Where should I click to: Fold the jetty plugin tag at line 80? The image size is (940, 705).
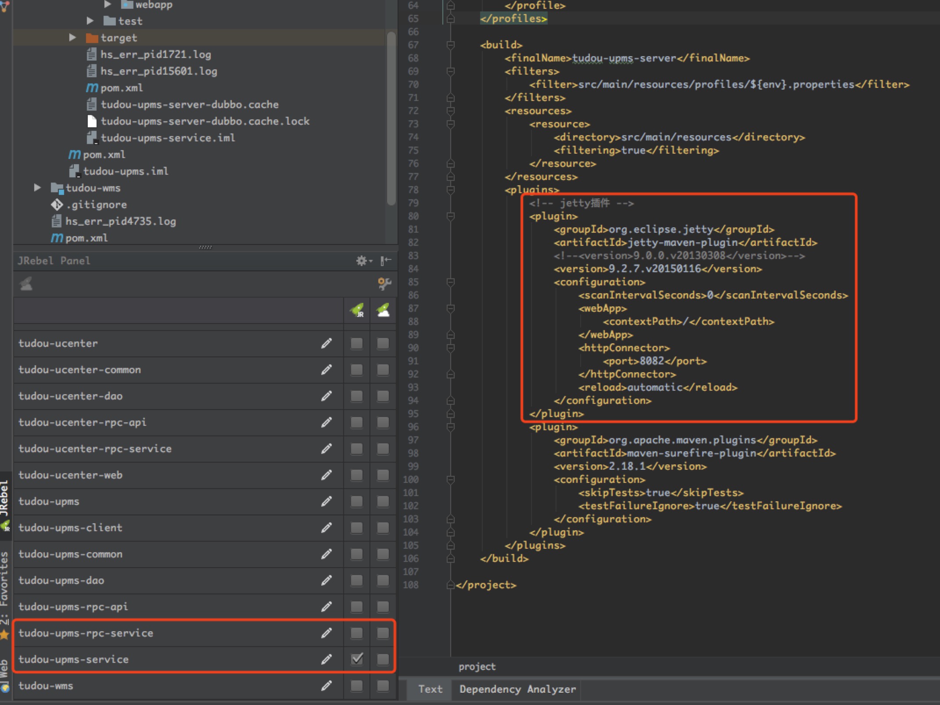pos(450,216)
